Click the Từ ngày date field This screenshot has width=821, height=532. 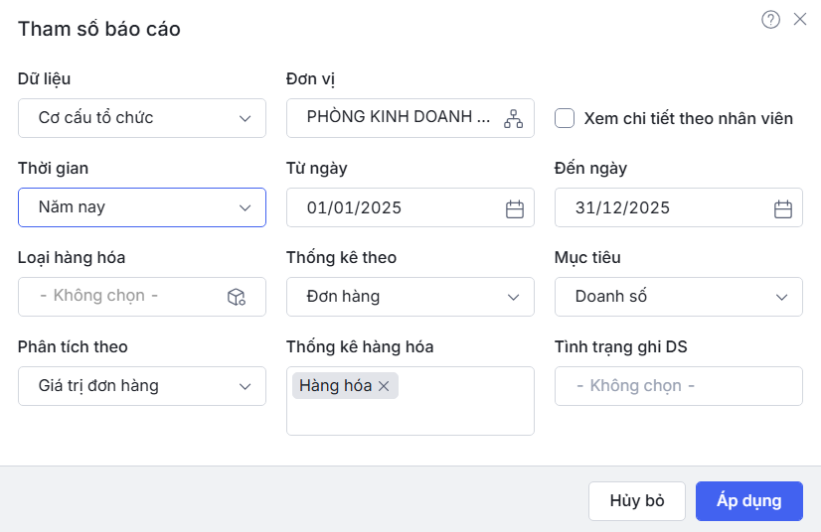pyautogui.click(x=398, y=208)
